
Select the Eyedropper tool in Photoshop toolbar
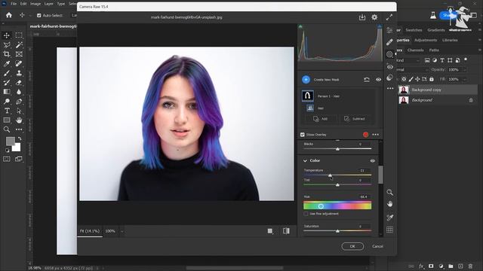click(7, 63)
